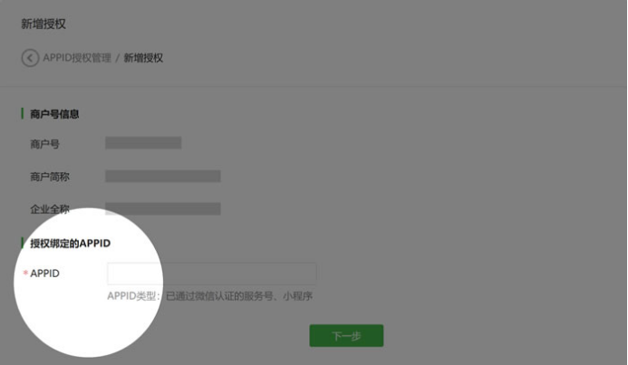628x365 pixels.
Task: Click the slash separator in breadcrumb
Action: (x=117, y=58)
